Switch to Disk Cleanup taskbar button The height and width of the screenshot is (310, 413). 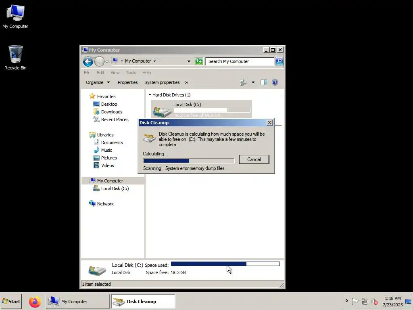tap(143, 301)
